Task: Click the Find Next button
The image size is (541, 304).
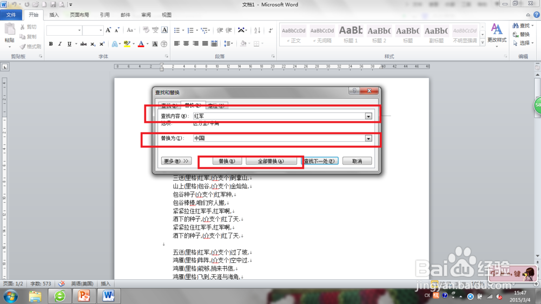Action: click(x=320, y=161)
